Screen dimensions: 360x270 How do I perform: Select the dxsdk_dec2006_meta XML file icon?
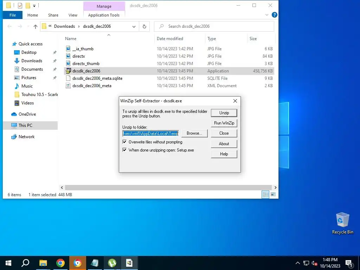[68, 86]
